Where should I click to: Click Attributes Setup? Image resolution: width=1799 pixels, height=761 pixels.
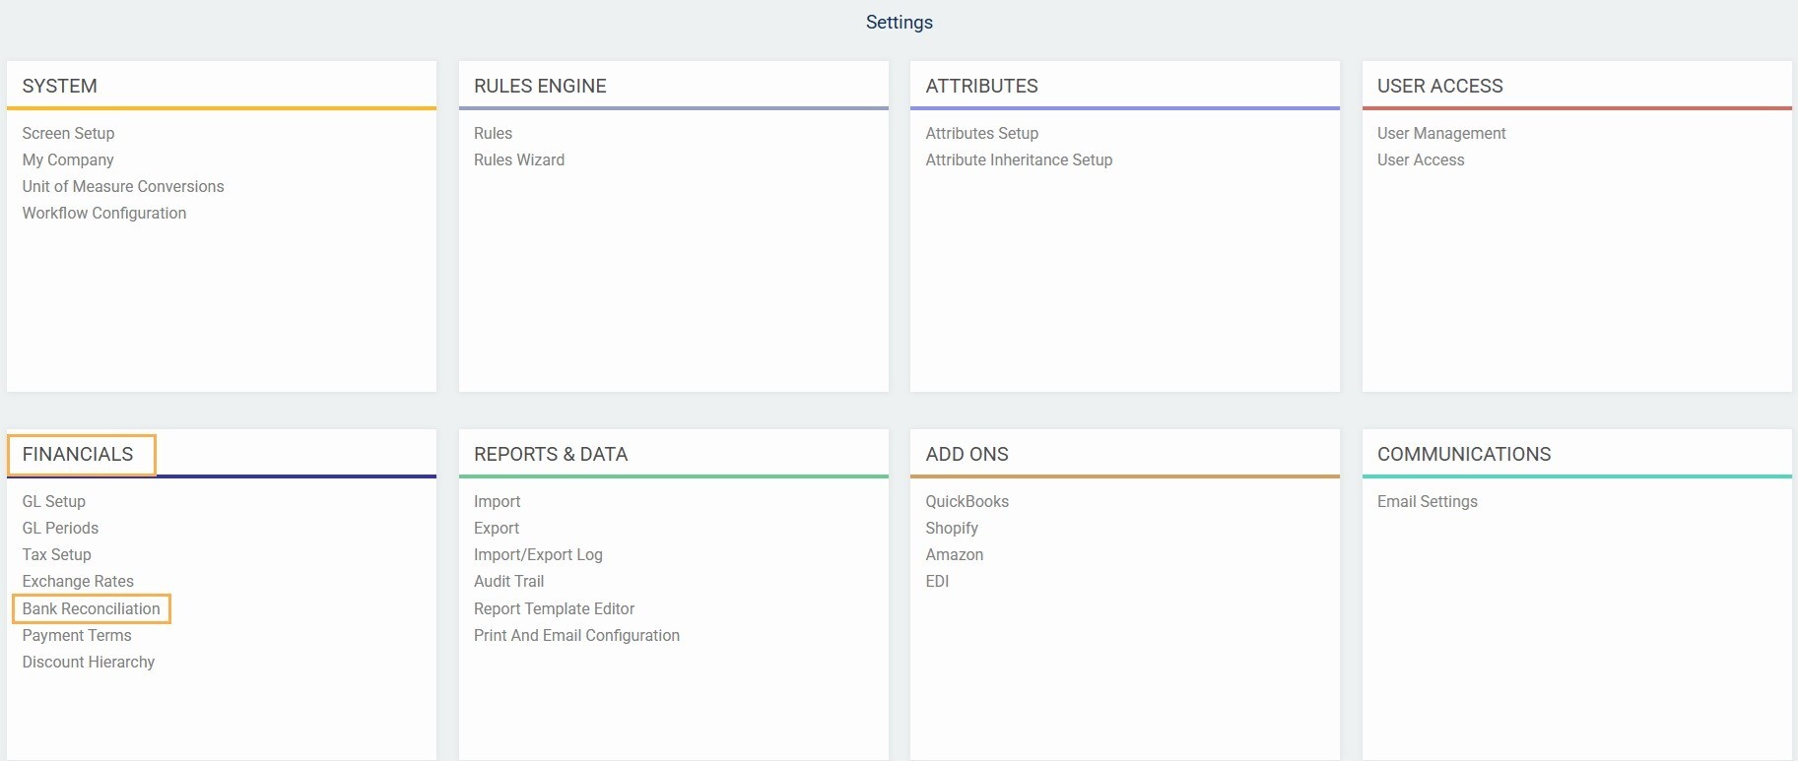(981, 133)
